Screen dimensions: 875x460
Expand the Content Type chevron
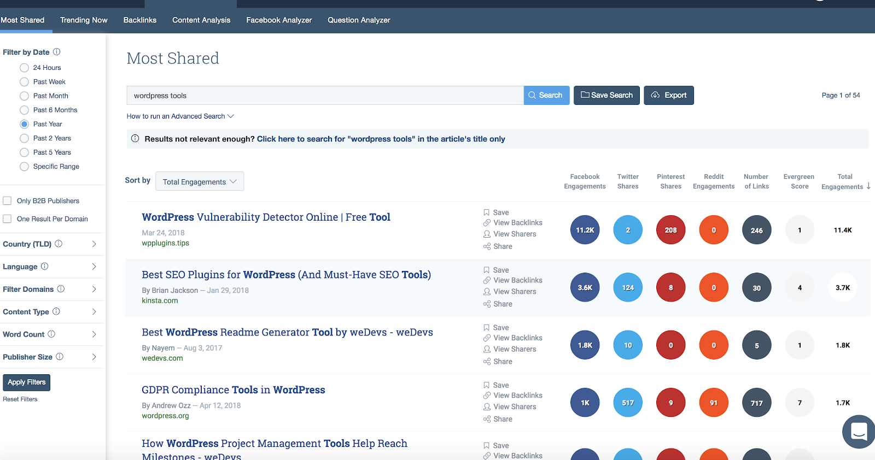coord(94,311)
